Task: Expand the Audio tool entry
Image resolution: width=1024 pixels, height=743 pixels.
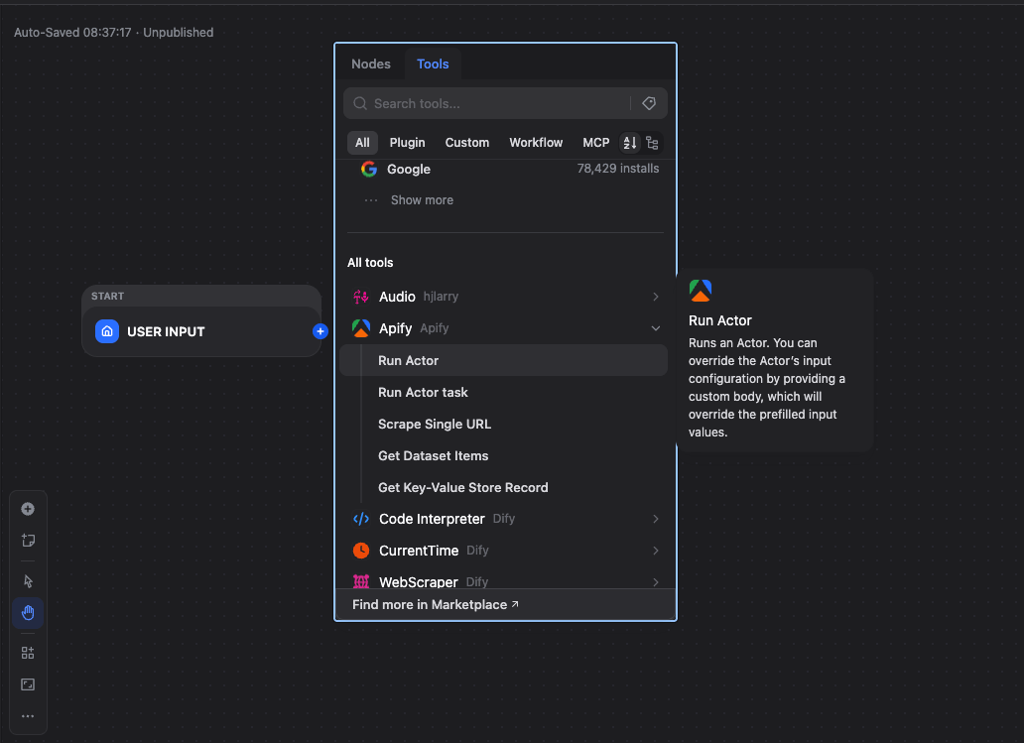Action: pyautogui.click(x=654, y=296)
